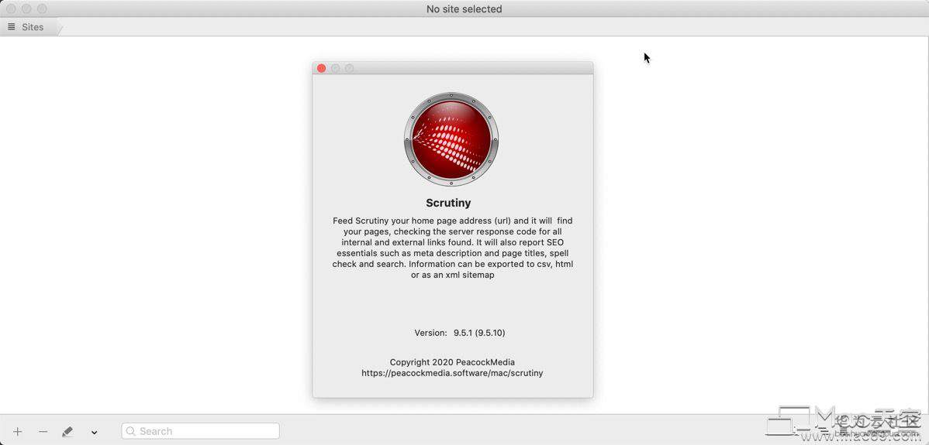Click the magnifier icon in Search

click(131, 431)
